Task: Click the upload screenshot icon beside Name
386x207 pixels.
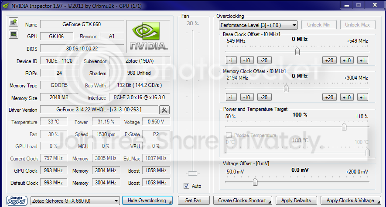Action: click(x=14, y=22)
